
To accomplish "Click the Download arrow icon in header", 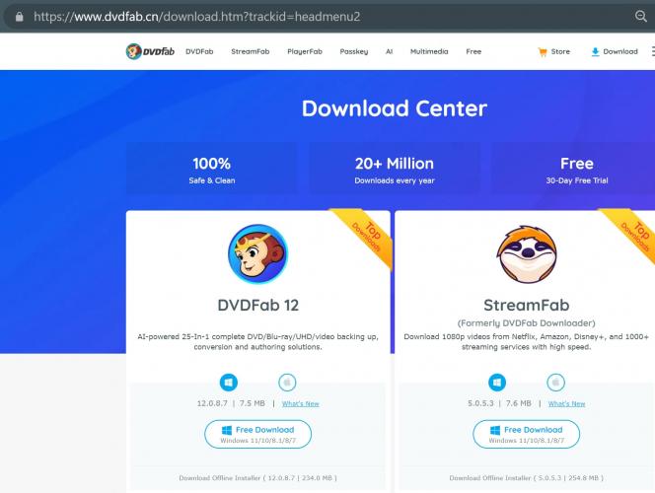I will [x=595, y=51].
